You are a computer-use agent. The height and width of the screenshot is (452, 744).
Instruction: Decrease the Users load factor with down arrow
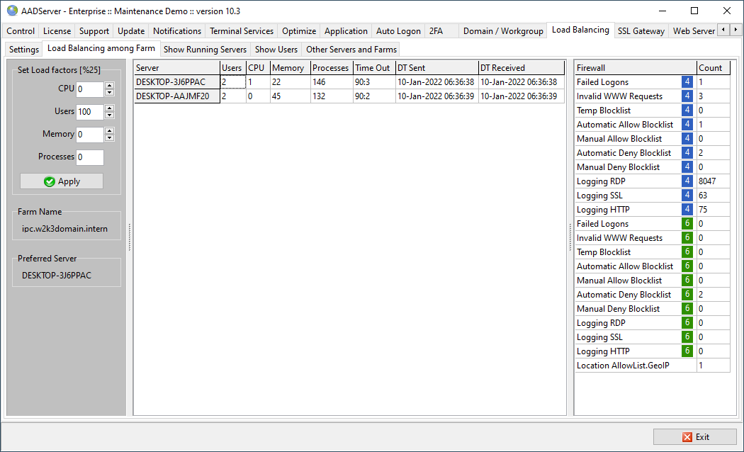click(109, 115)
